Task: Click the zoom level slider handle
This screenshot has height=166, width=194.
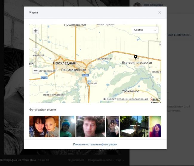Action: (36, 49)
